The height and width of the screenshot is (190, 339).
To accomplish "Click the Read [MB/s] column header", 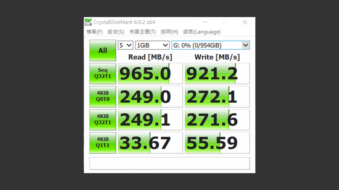I will tap(150, 57).
